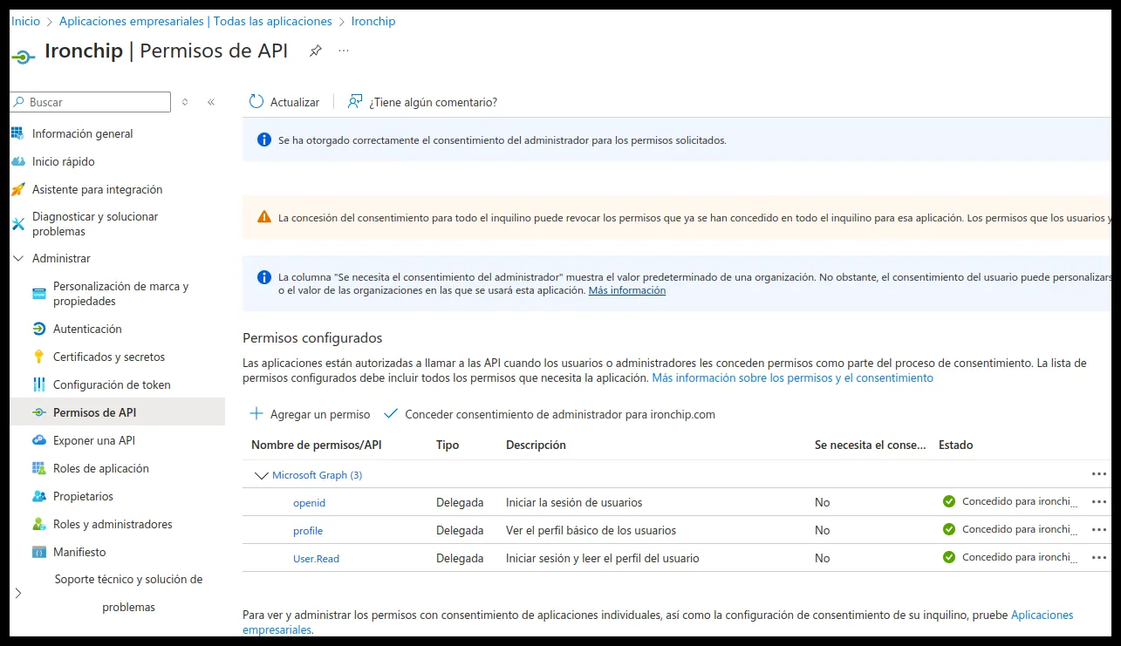Collapse the sidebar with the double chevron

click(x=211, y=102)
